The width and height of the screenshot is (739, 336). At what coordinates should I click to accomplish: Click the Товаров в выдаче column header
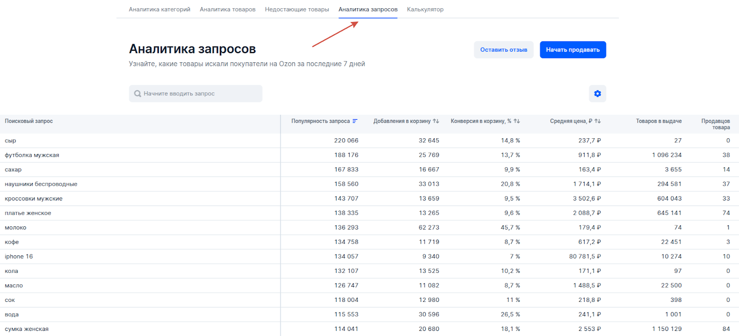pos(659,121)
